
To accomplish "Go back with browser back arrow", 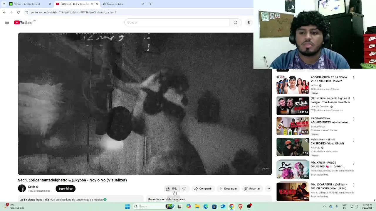I will pyautogui.click(x=4, y=12).
